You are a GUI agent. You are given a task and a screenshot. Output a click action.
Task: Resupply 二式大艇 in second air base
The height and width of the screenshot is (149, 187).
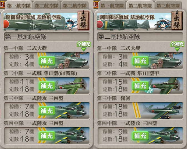coord(140,61)
